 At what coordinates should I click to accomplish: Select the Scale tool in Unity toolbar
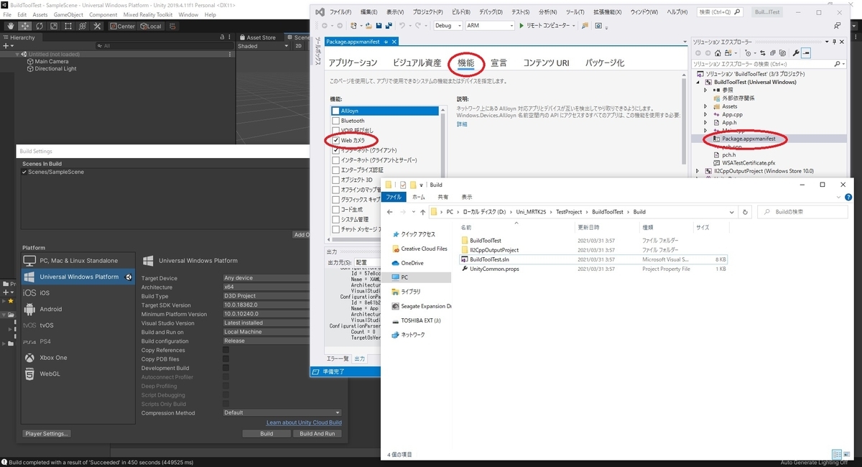point(53,26)
